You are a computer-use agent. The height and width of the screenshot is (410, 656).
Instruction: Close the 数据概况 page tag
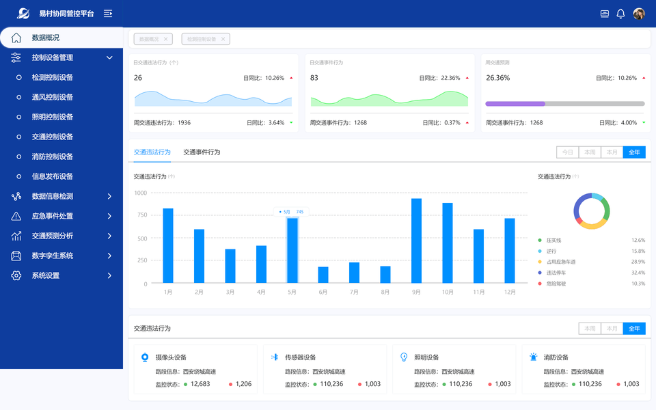click(x=165, y=39)
